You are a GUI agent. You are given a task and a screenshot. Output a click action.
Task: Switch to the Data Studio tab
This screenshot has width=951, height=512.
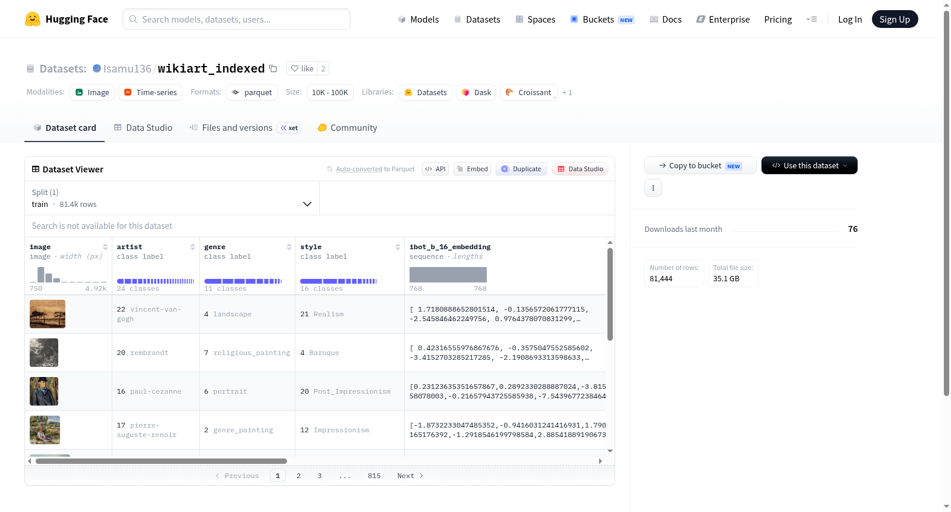pos(143,128)
